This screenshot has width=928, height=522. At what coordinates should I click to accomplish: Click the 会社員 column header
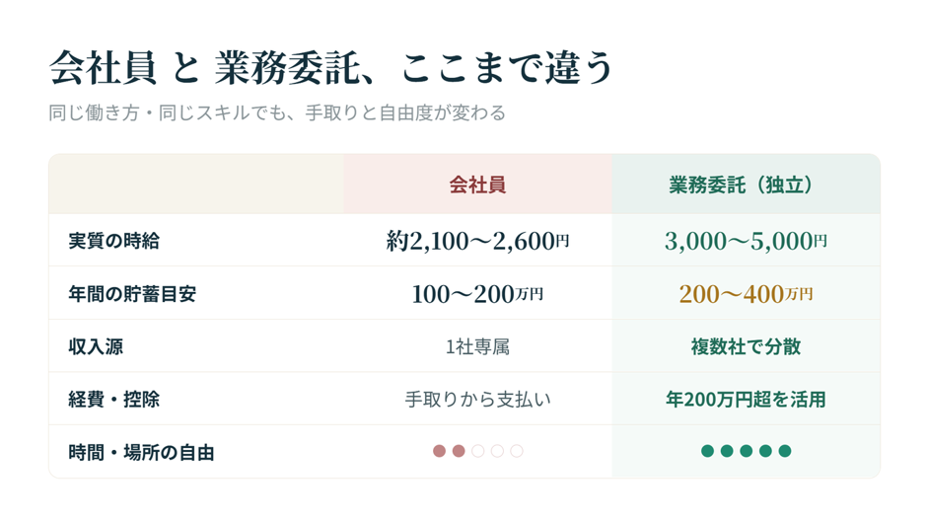click(477, 185)
